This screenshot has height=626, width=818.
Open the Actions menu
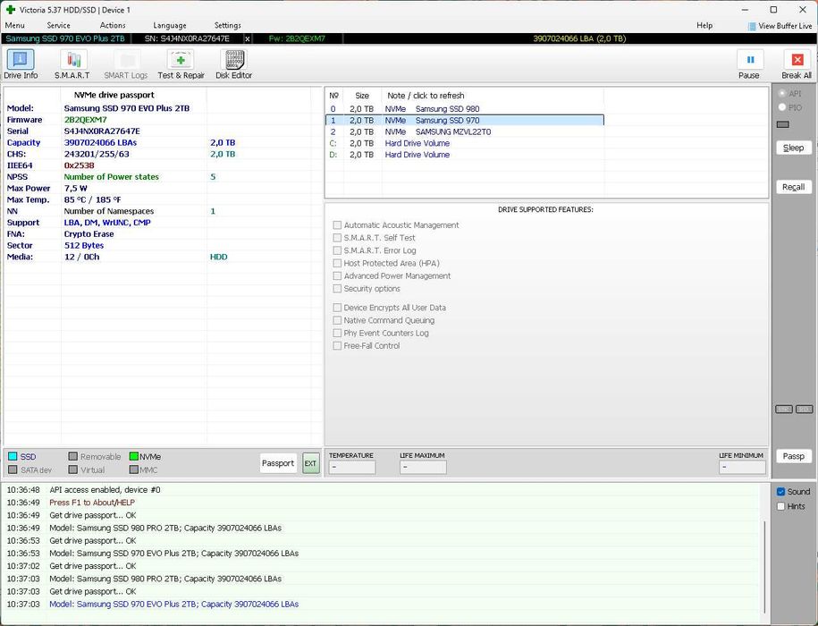[x=113, y=25]
